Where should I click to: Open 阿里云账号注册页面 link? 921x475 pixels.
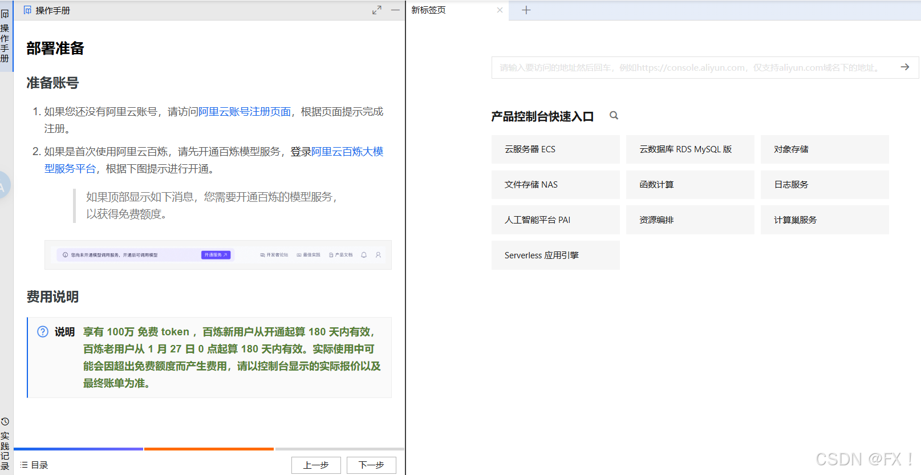(244, 112)
